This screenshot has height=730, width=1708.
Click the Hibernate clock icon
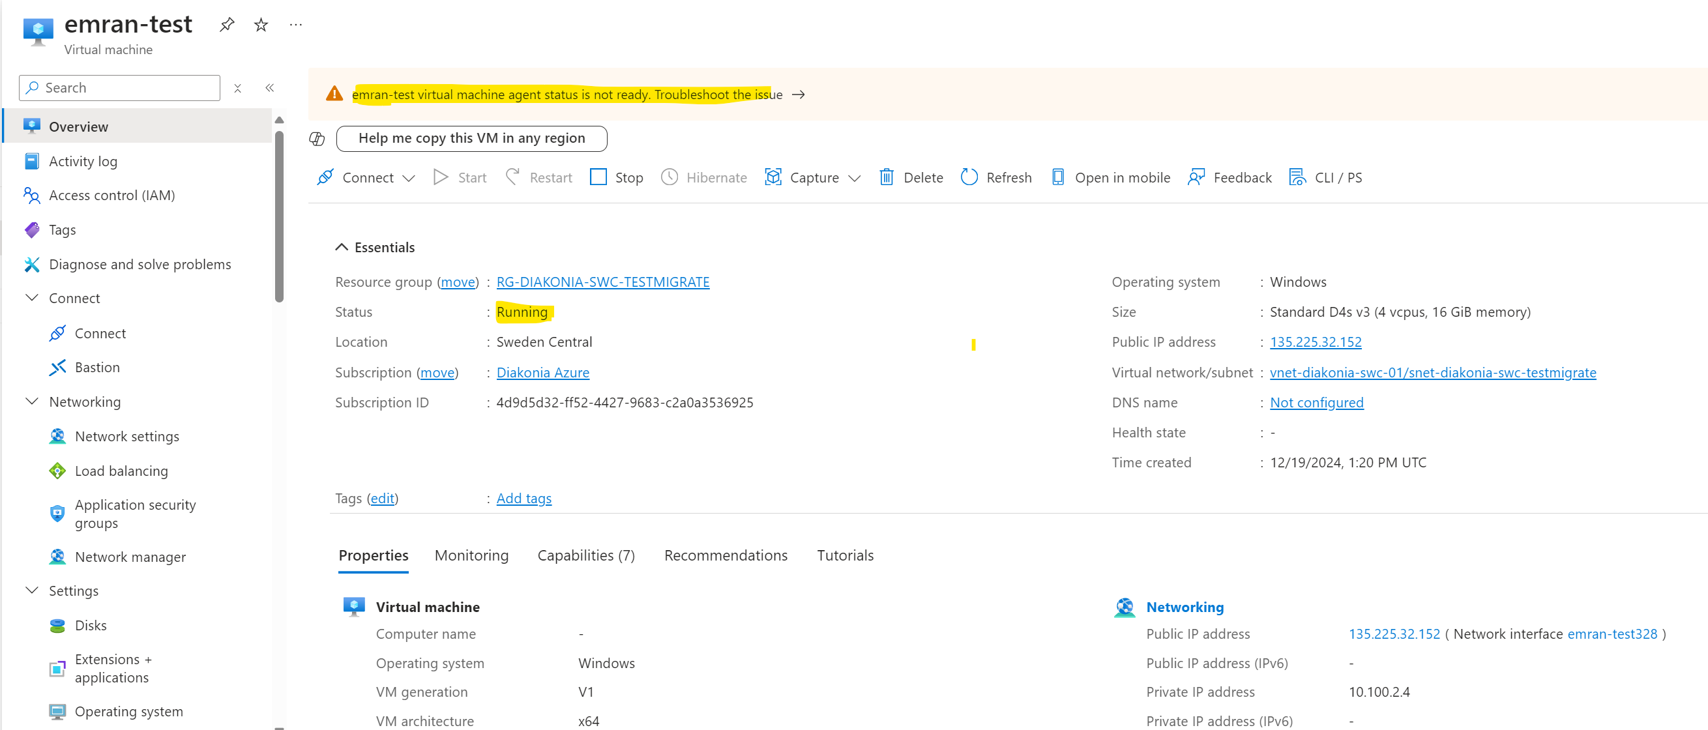670,177
